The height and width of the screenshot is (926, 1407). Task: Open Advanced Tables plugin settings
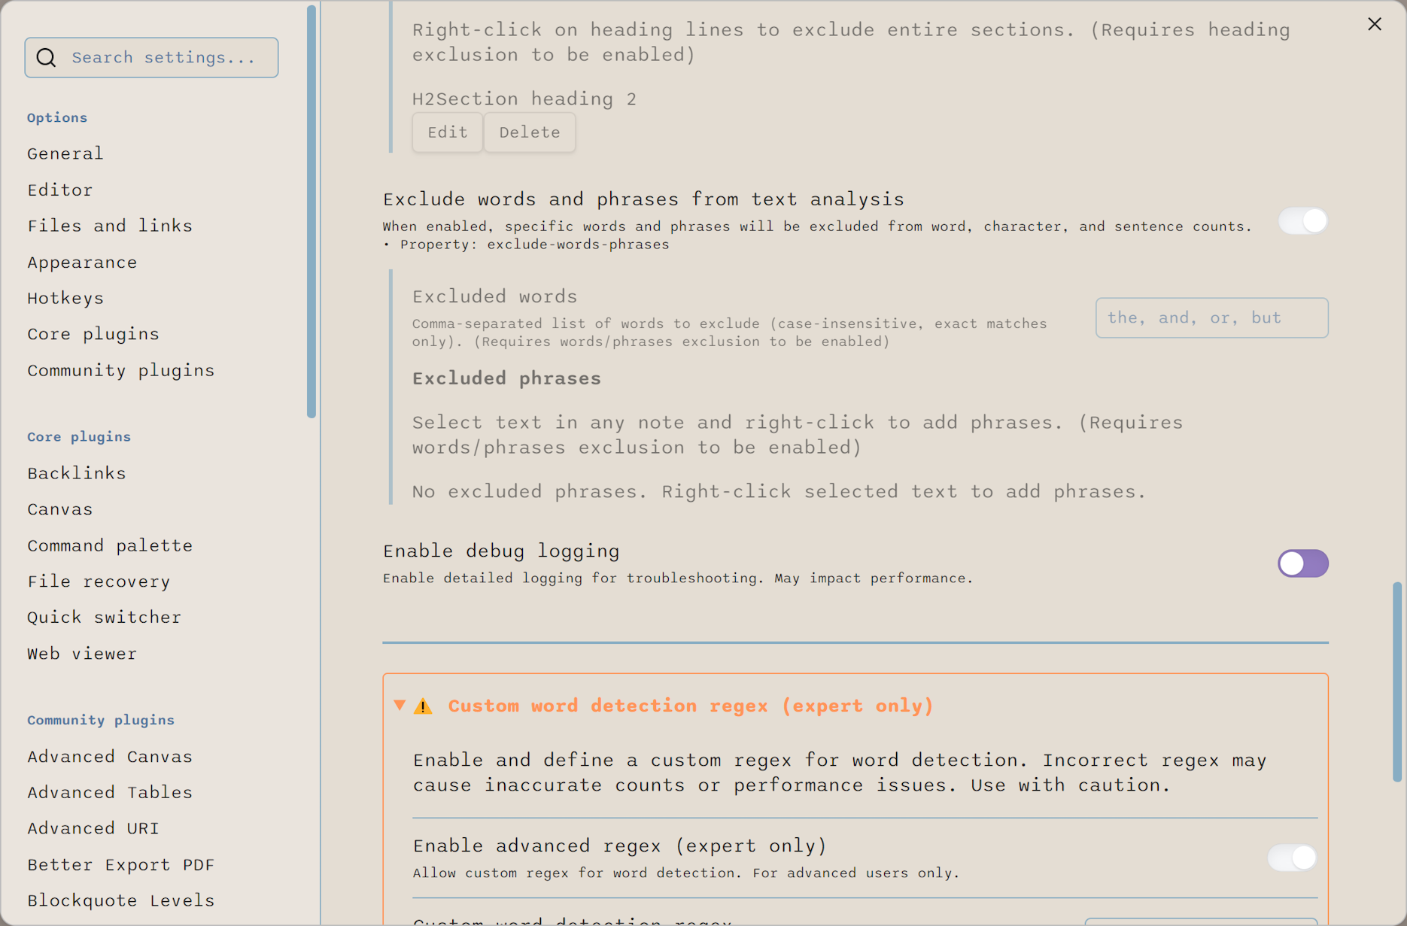pos(110,792)
